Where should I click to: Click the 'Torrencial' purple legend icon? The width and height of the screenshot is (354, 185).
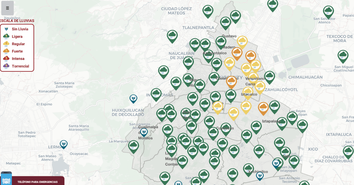6,66
